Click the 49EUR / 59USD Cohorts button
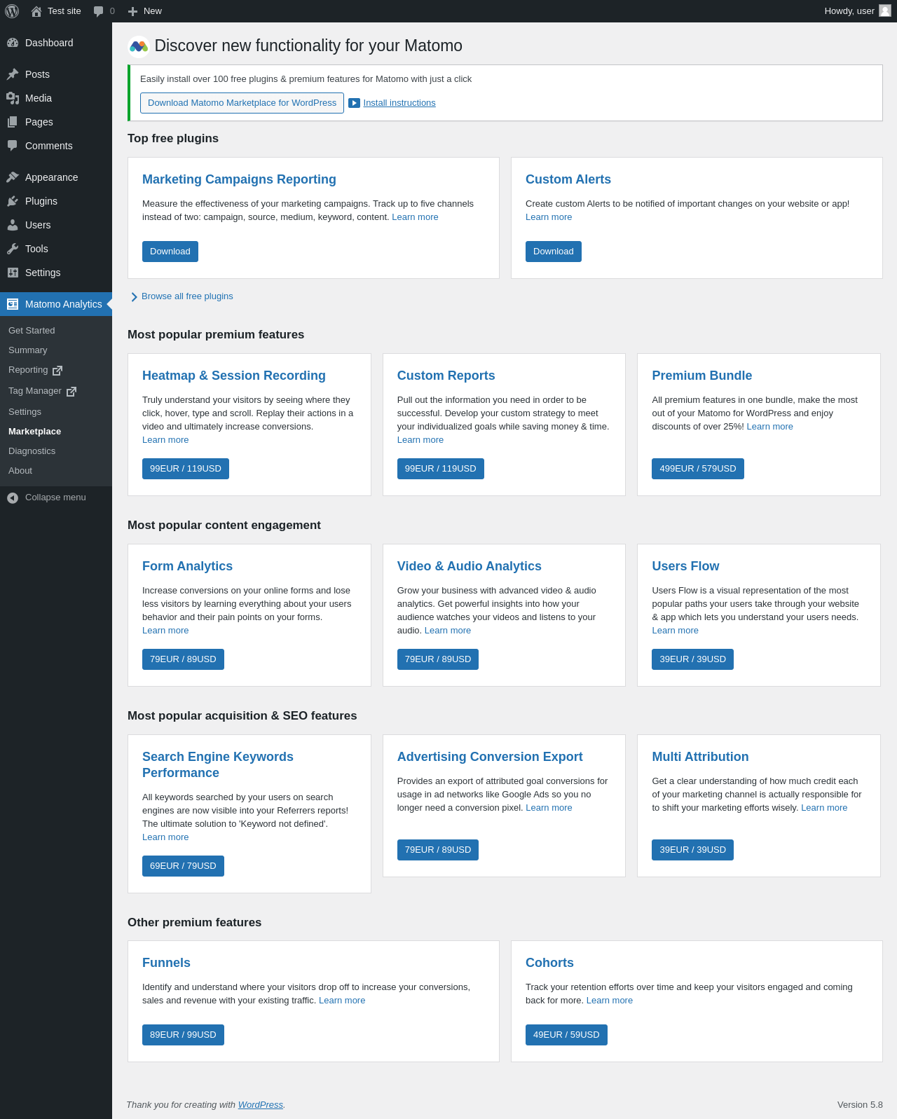The height and width of the screenshot is (1119, 897). (566, 1035)
